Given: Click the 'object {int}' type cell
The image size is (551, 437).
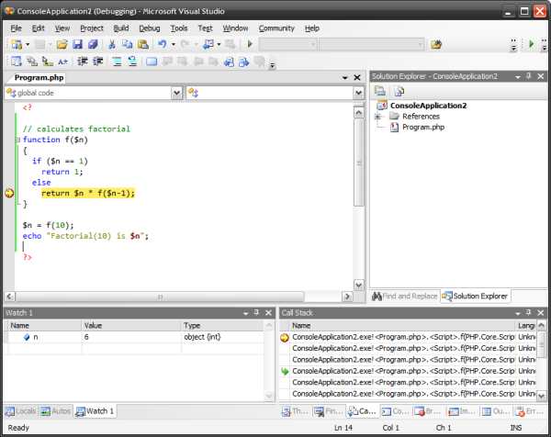Looking at the screenshot, I should [202, 337].
